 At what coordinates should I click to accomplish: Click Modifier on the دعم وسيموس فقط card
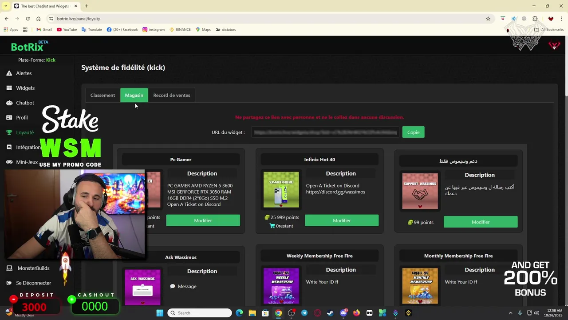(x=481, y=222)
